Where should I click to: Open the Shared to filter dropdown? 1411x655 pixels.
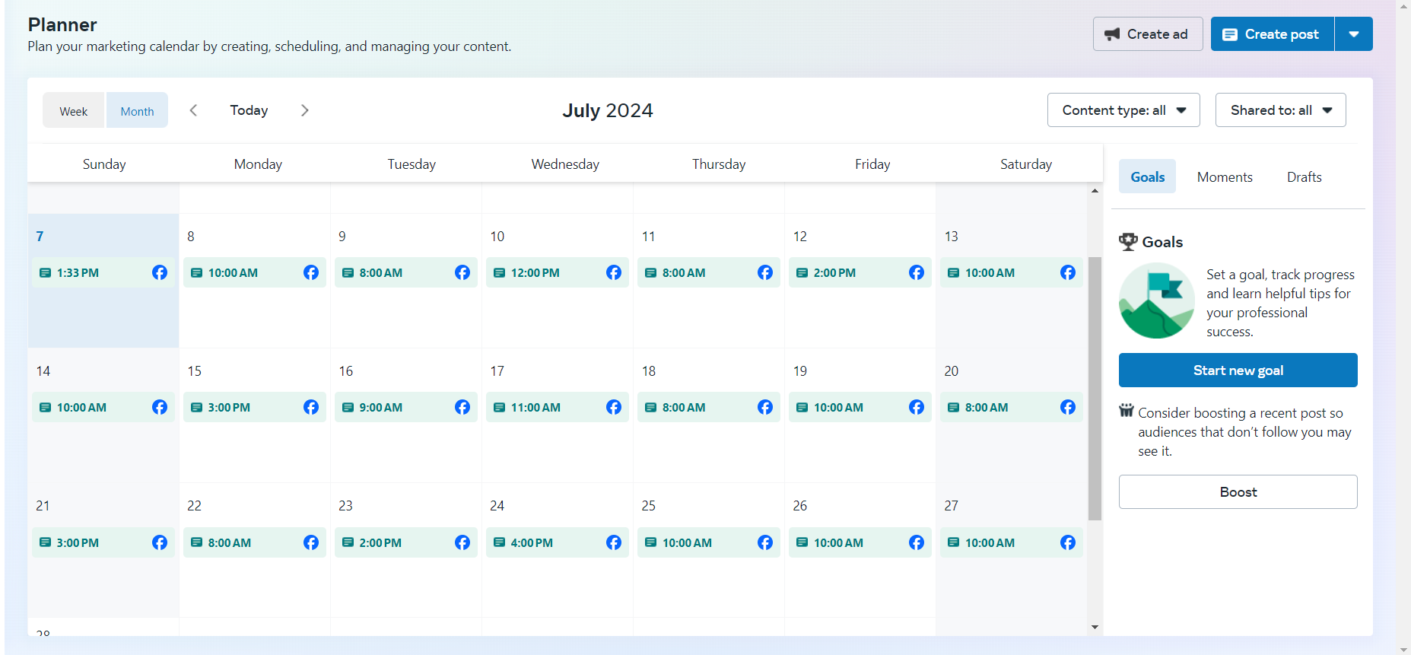pos(1280,110)
